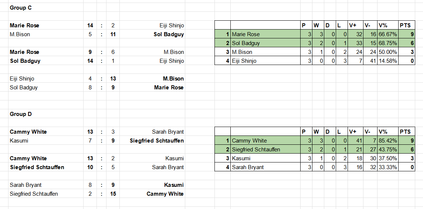Click Eiji Shinjo's V- value of 41

[370, 61]
